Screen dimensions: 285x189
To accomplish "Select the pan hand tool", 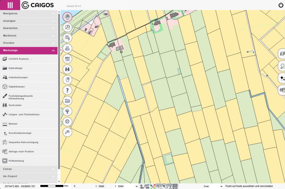I will pos(68,17).
